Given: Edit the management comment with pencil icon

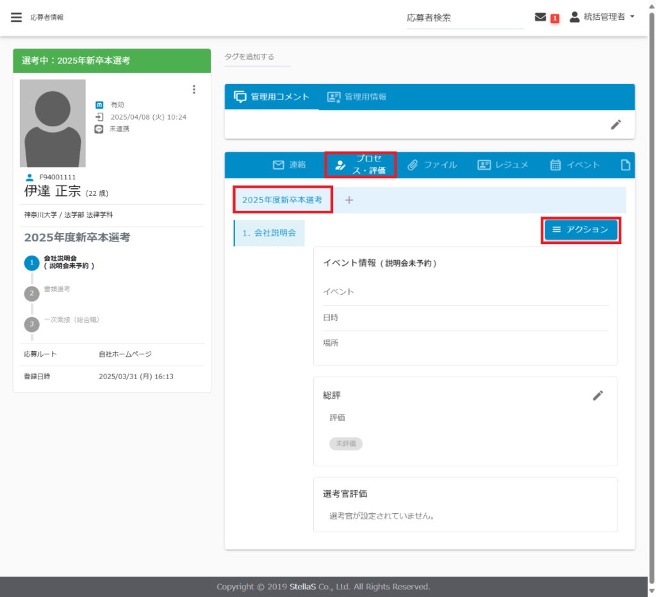Looking at the screenshot, I should tap(616, 125).
